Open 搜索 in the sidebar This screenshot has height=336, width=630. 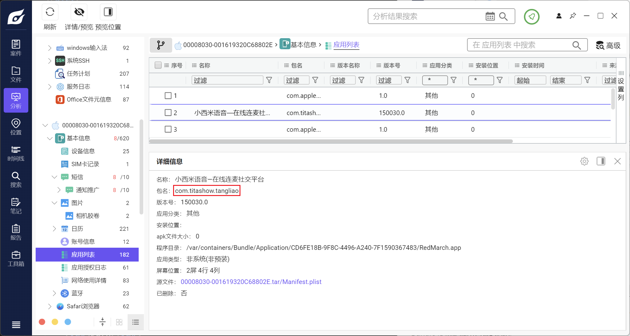tap(16, 179)
